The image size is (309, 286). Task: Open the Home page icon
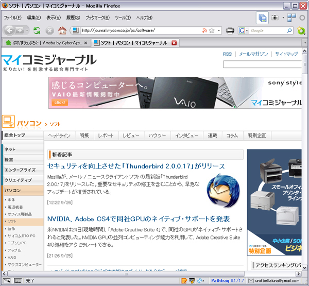62,30
